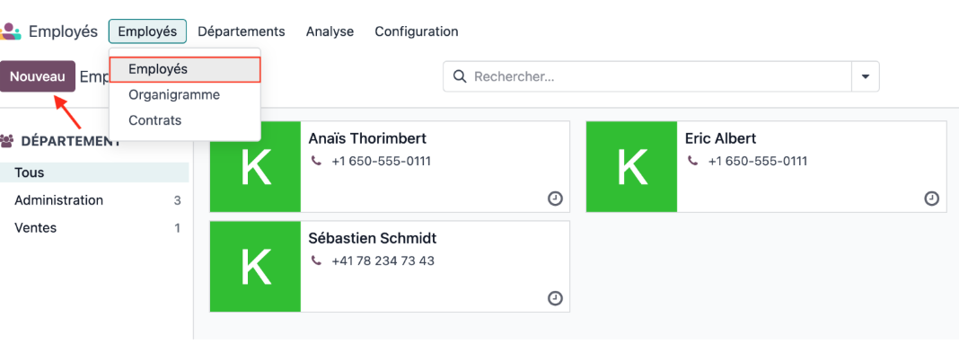The width and height of the screenshot is (959, 353).
Task: Select Organigramme from the dropdown menu
Action: (x=174, y=95)
